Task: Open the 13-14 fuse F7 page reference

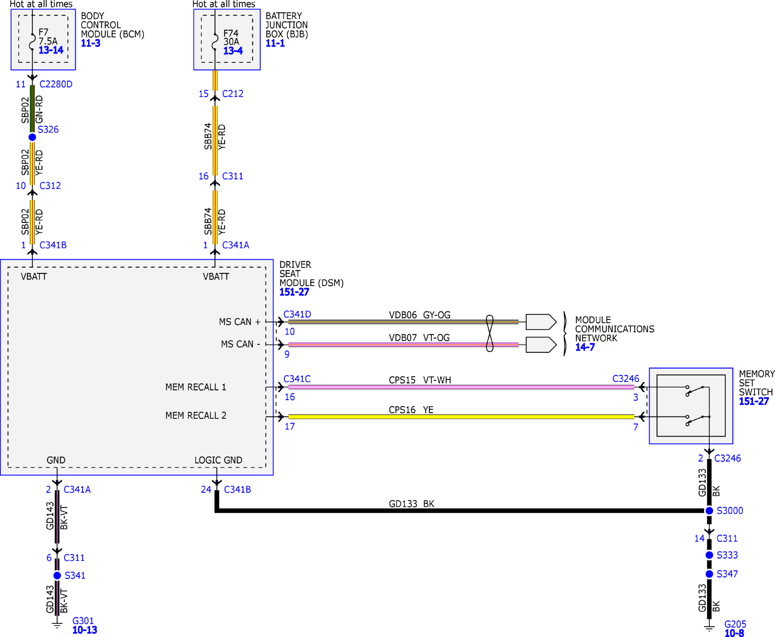Action: pos(51,50)
